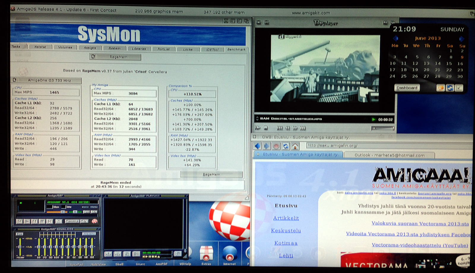Run the RageMem benchmark button
This screenshot has width=475, height=273.
[211, 174]
